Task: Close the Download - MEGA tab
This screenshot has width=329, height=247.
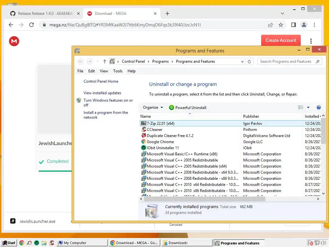Action: (x=155, y=14)
